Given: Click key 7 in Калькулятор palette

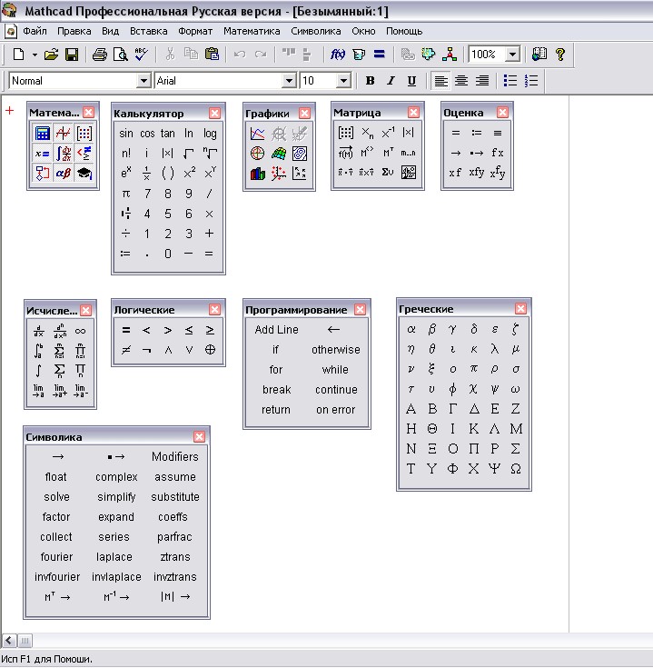Looking at the screenshot, I should [x=147, y=194].
